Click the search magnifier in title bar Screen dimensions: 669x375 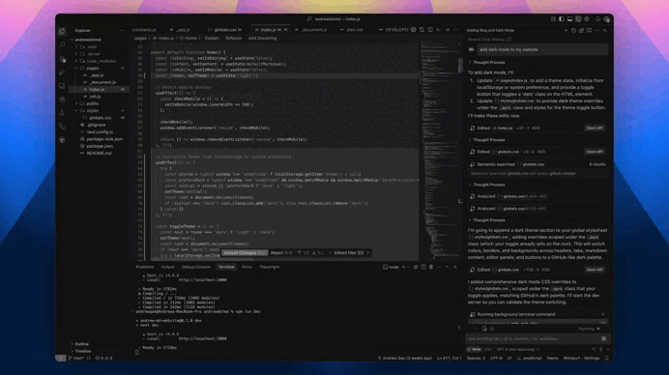[309, 19]
